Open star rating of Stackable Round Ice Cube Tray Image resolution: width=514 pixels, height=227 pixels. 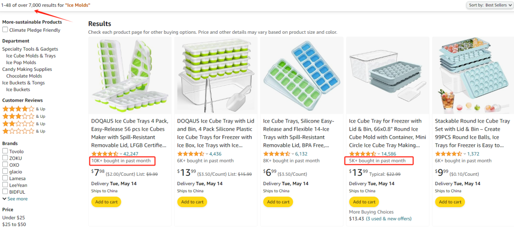tap(448, 154)
